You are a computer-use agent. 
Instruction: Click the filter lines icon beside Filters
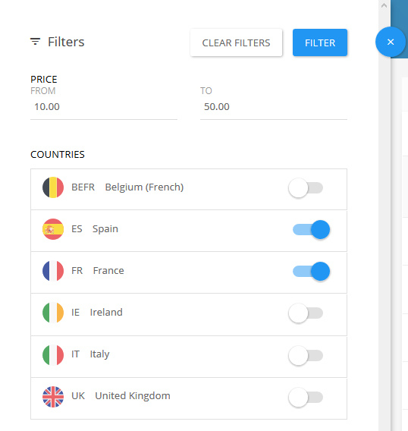click(35, 42)
